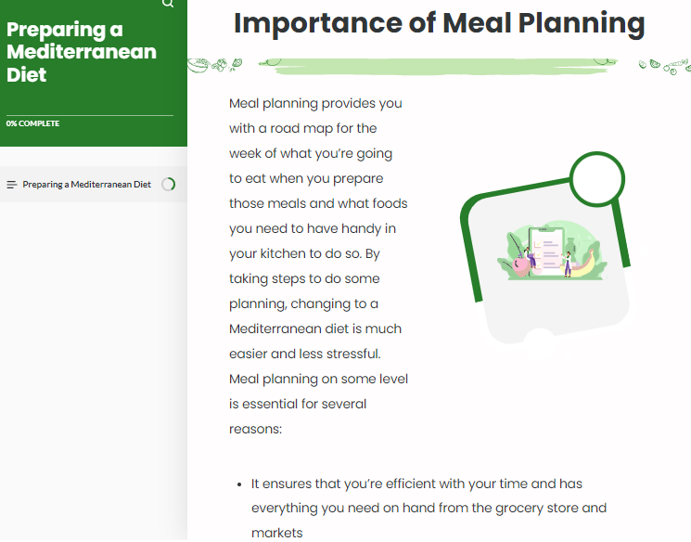This screenshot has width=691, height=542.
Task: Click the salad bowl doodle left of banner
Action: [x=198, y=66]
